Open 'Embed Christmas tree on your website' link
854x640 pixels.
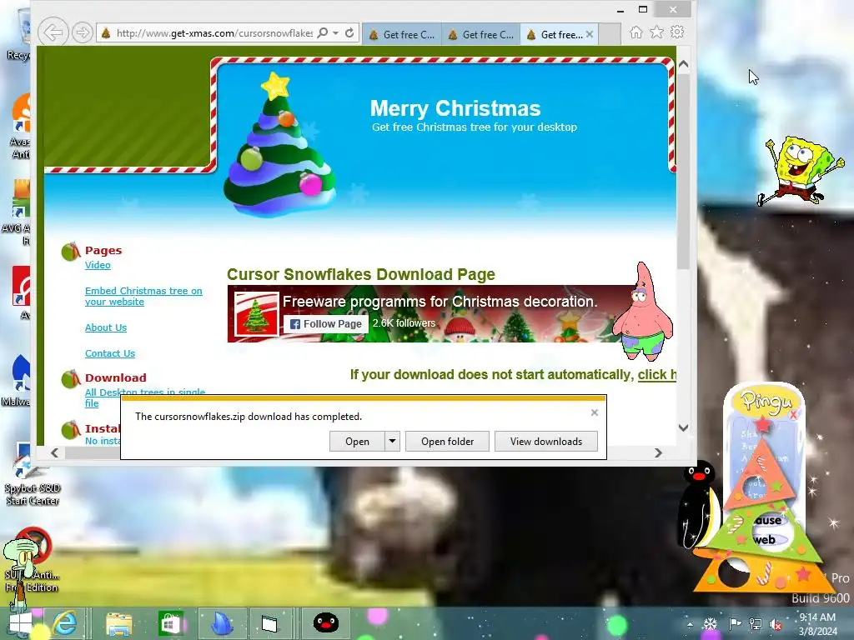pos(143,296)
